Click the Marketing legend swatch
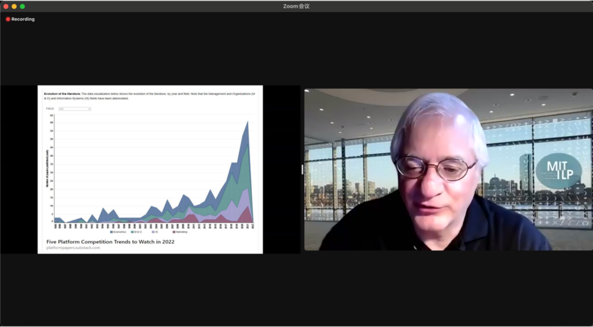This screenshot has width=593, height=327. [x=174, y=232]
